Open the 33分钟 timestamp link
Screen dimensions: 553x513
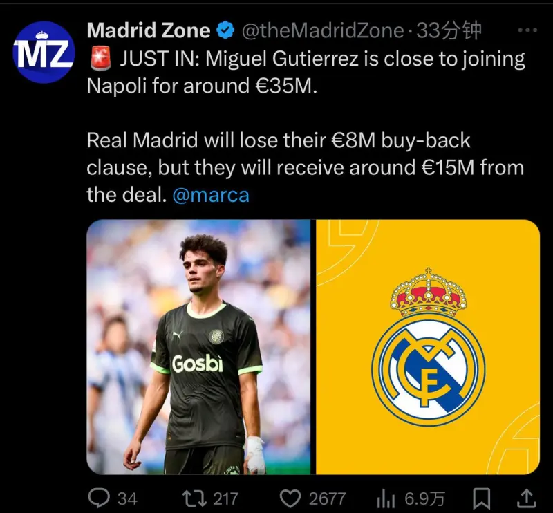[x=449, y=30]
